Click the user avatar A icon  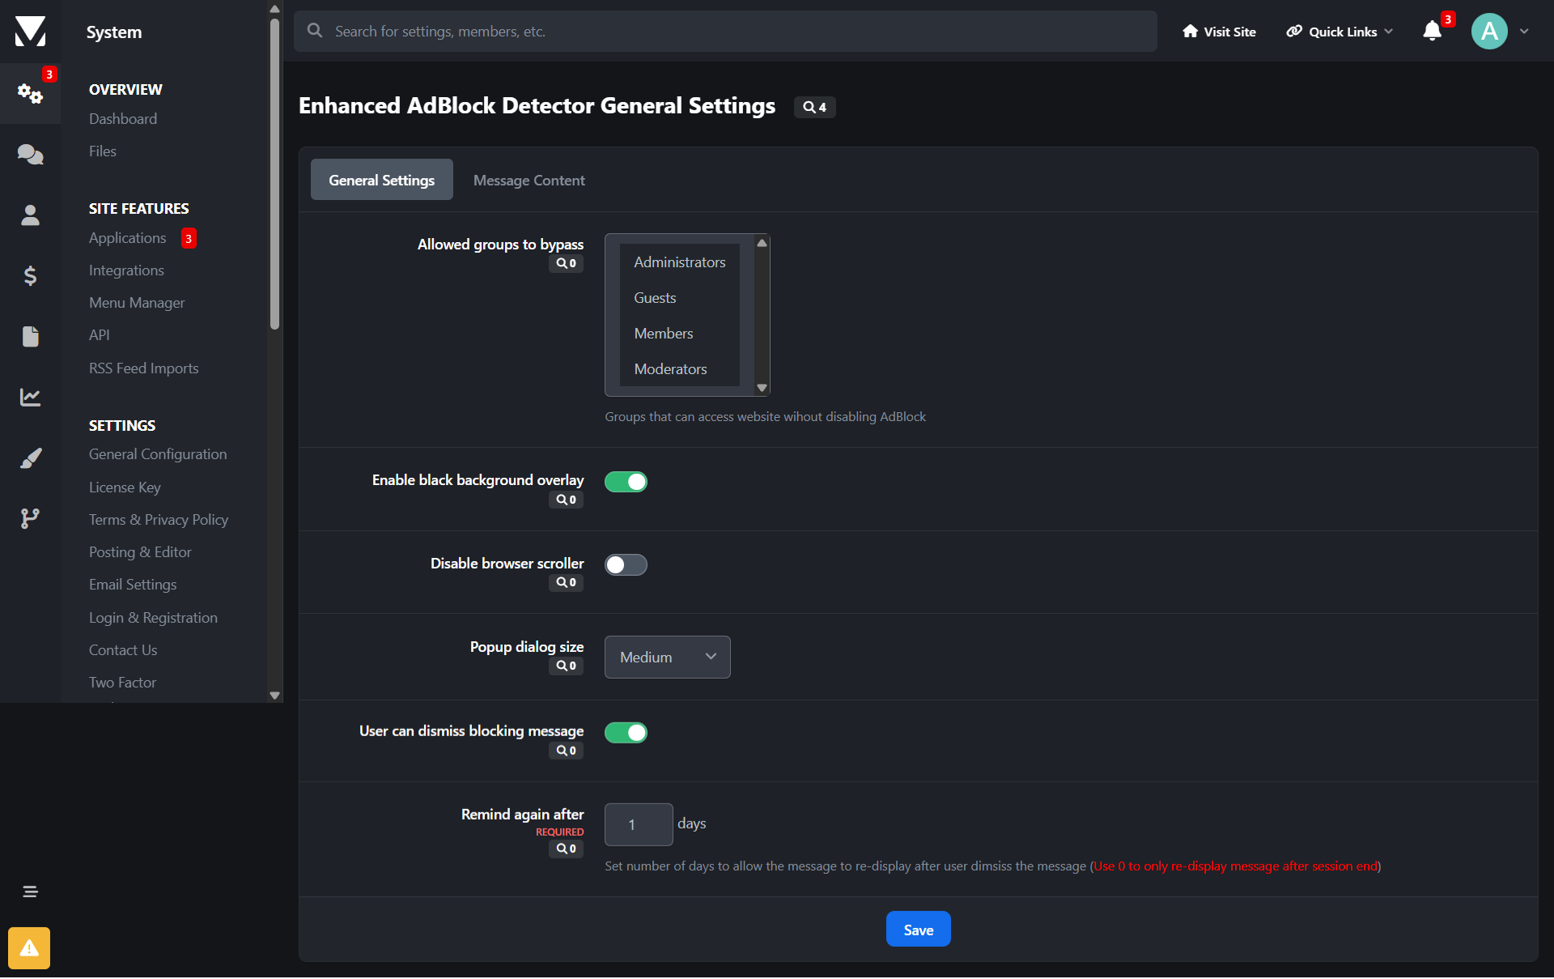pos(1488,31)
